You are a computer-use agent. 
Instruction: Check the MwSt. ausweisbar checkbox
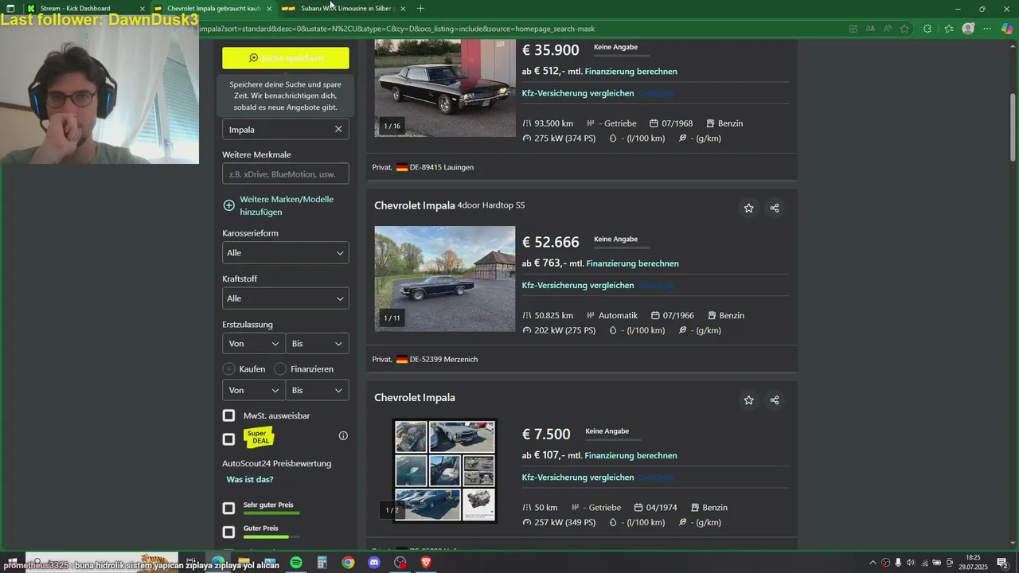tap(228, 415)
